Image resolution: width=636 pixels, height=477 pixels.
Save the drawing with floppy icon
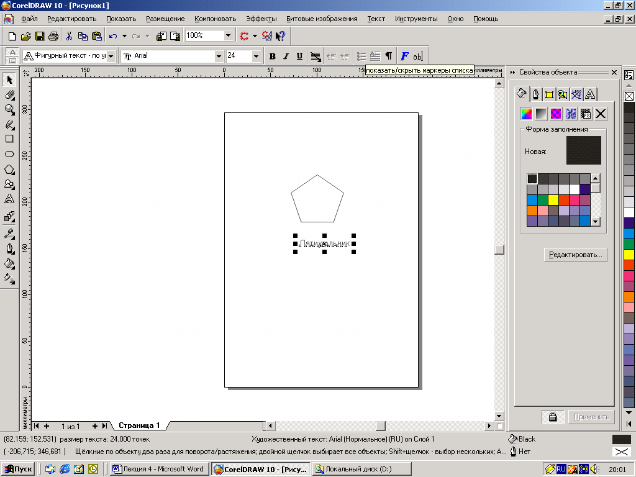(x=40, y=36)
